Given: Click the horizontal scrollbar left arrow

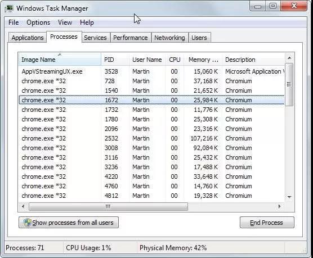Looking at the screenshot, I should (x=23, y=206).
